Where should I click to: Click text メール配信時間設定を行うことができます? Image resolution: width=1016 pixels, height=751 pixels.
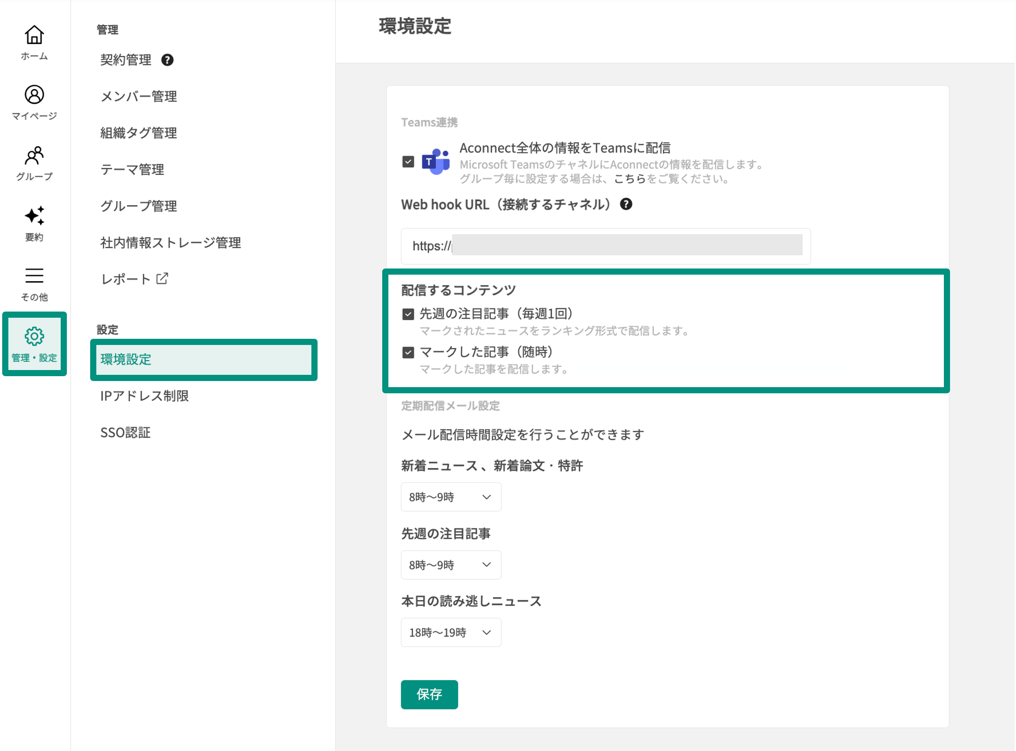523,435
